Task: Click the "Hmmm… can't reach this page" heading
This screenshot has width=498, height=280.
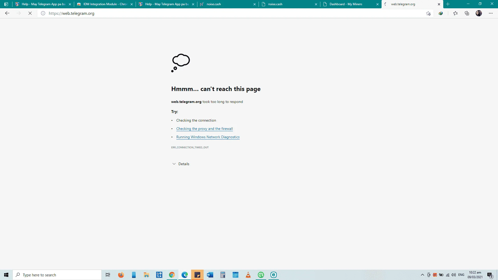Action: click(x=216, y=89)
